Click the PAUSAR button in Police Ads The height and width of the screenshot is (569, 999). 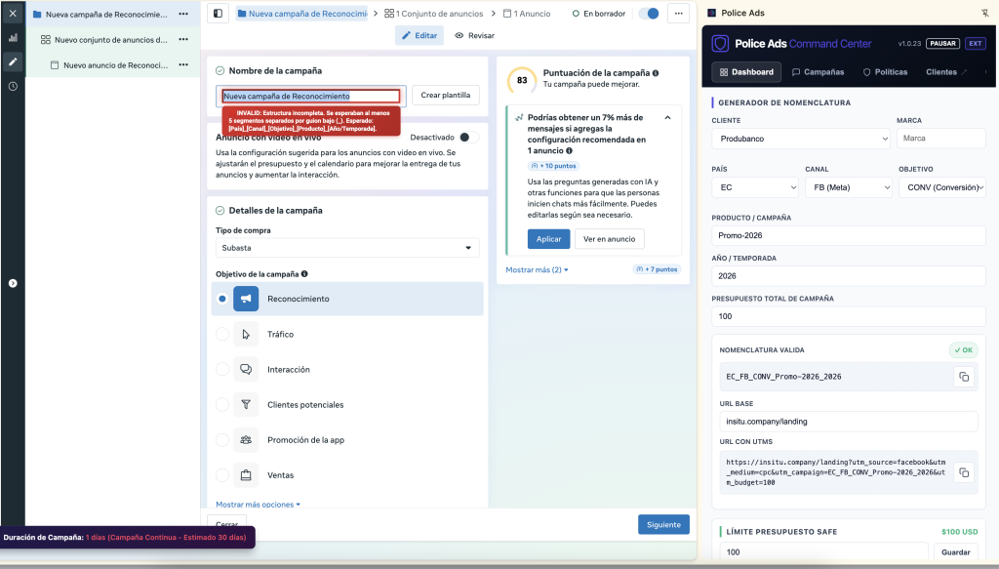942,43
